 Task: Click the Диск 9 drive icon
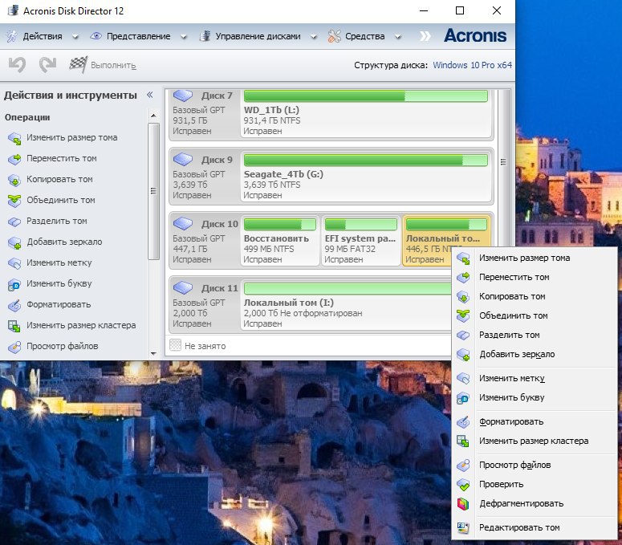183,159
